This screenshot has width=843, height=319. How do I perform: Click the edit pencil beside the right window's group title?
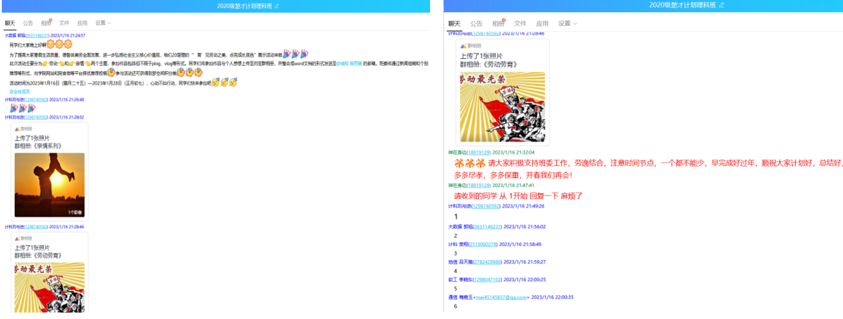722,5
